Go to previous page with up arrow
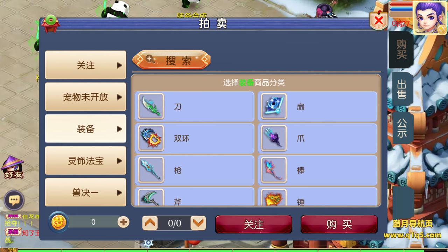 (150, 223)
